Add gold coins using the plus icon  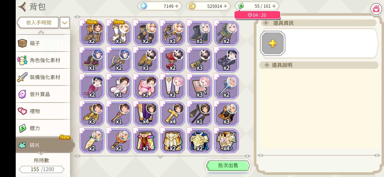[225, 6]
